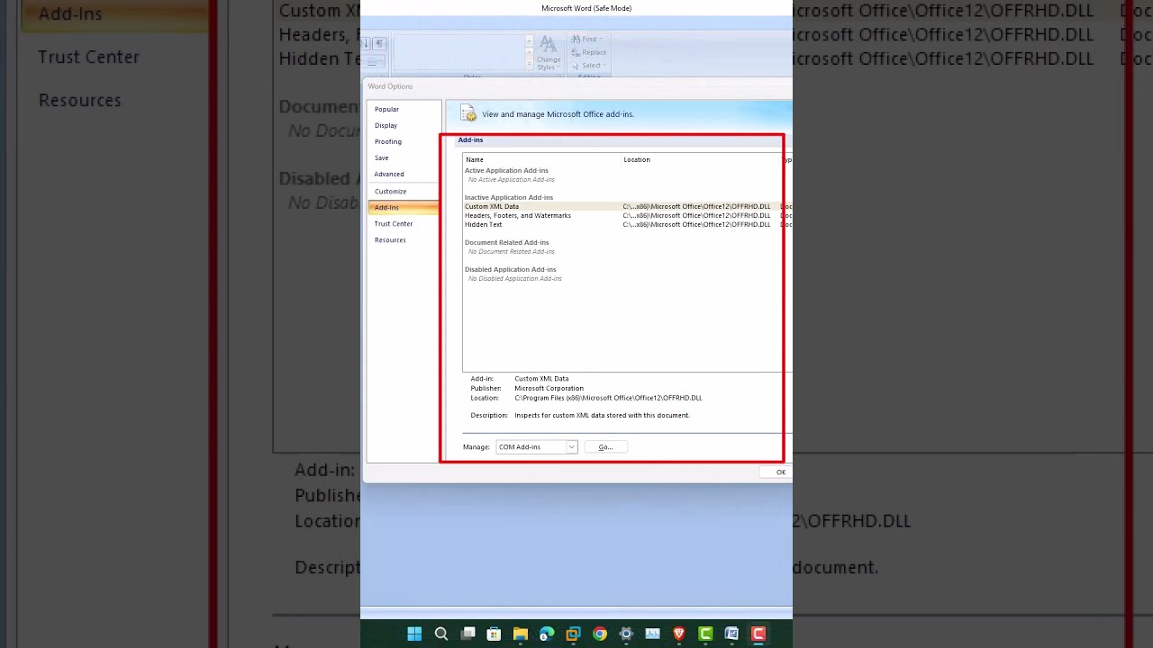
Task: Click the Go... button next to Manage
Action: point(605,447)
